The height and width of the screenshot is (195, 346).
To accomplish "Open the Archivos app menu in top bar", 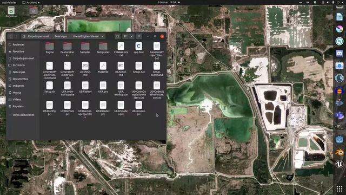I will click(31, 2).
